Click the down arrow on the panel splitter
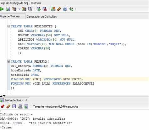Screen dimensions: 149x130 coord(4,96)
